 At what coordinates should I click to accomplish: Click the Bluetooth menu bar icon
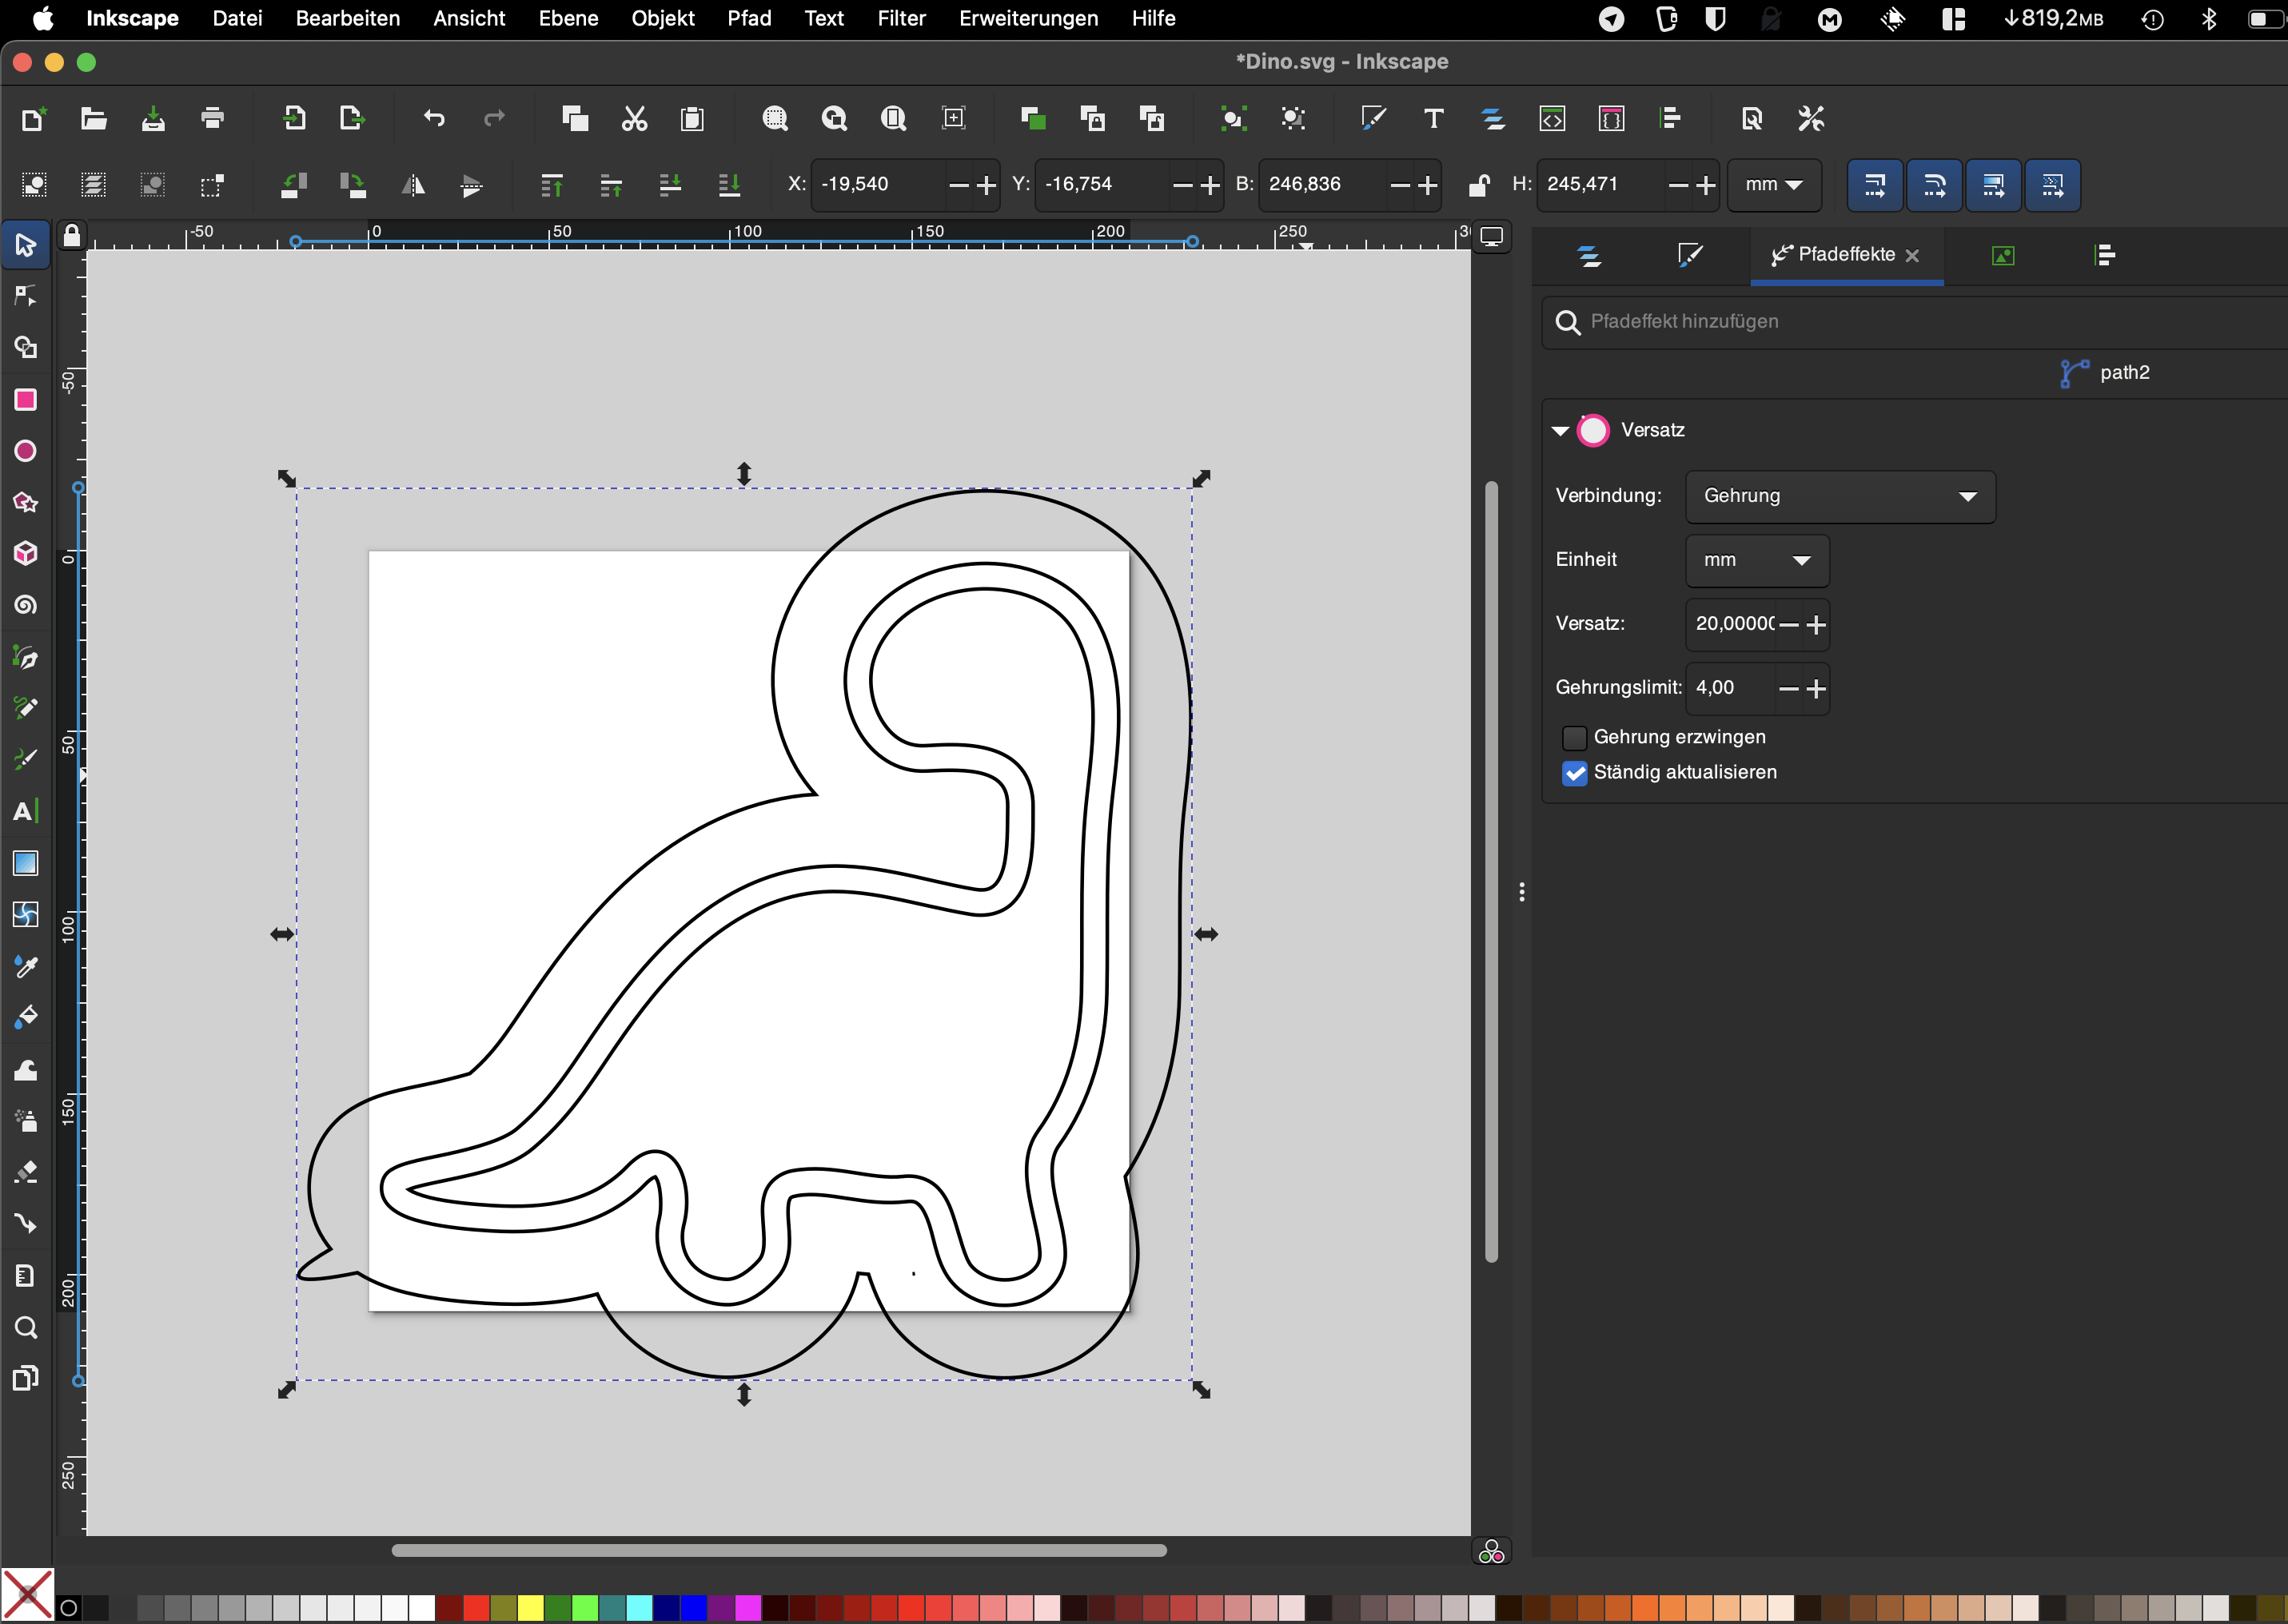[2208, 18]
